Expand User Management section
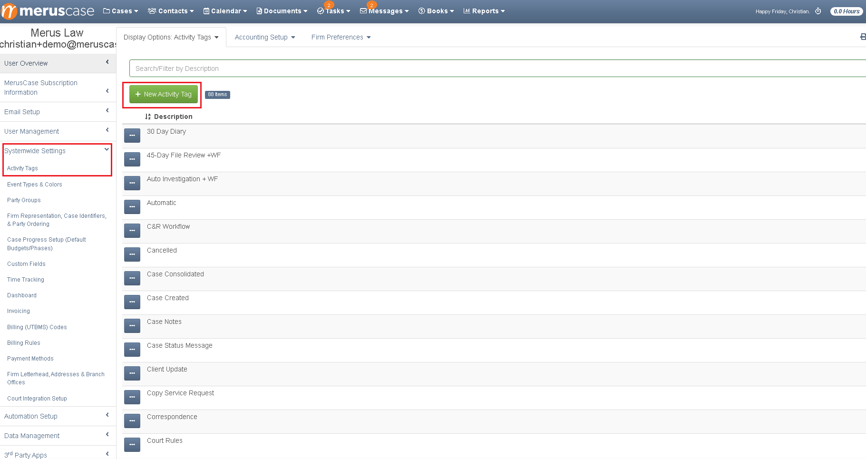 click(58, 131)
